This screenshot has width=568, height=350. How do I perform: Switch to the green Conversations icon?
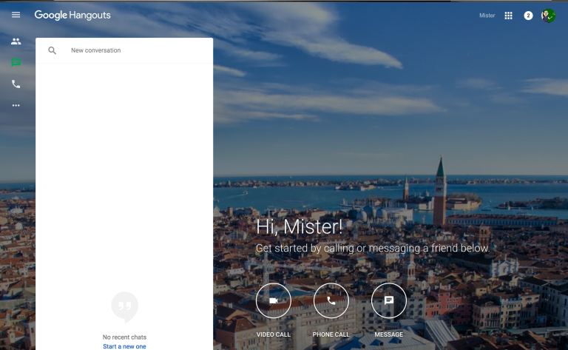point(16,63)
